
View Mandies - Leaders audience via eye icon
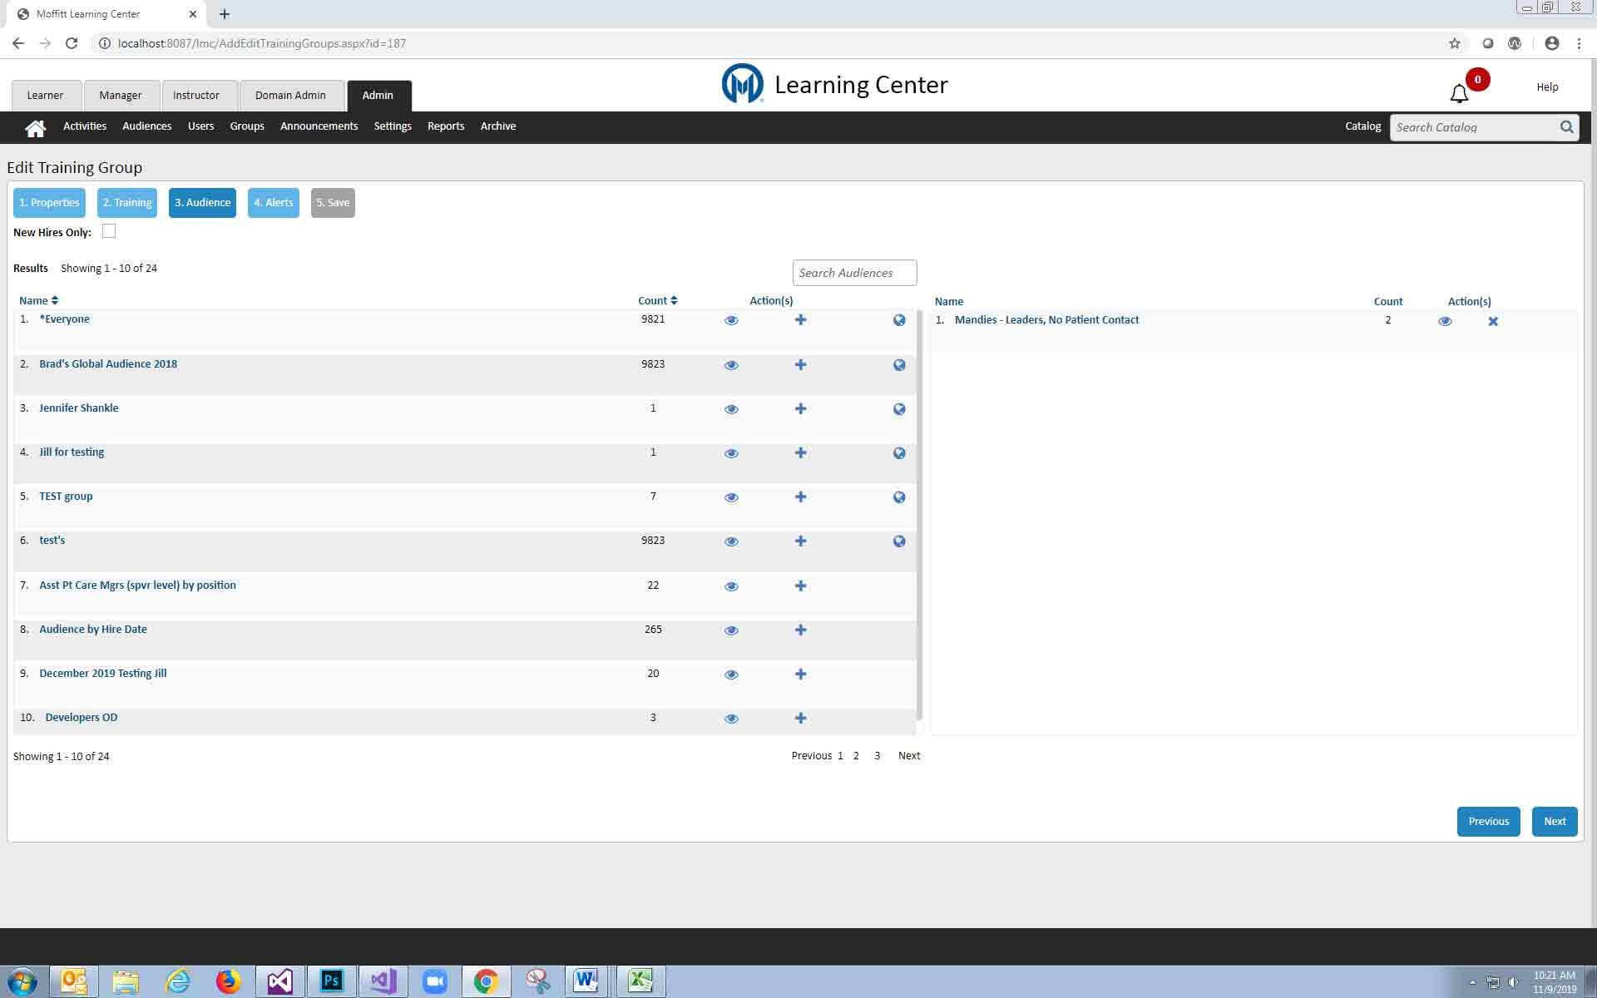click(1445, 321)
